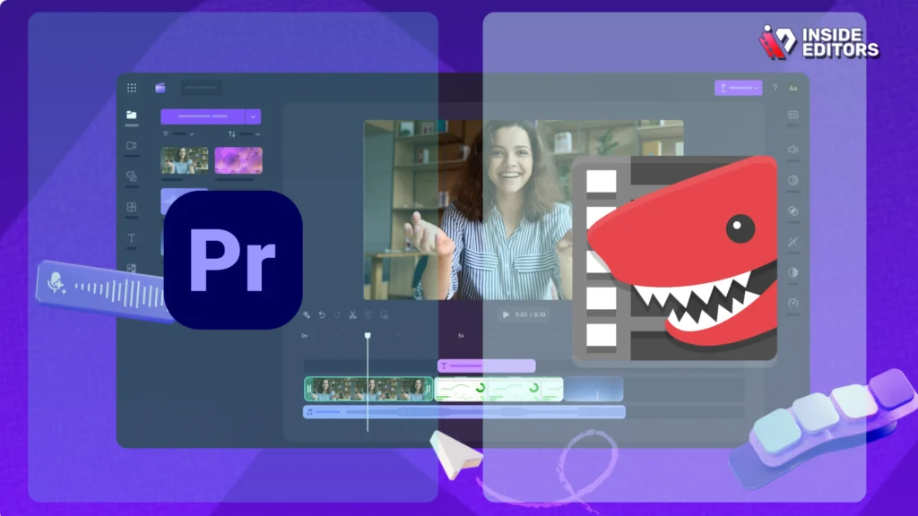The image size is (918, 516).
Task: Open the templates grid icon in left sidebar
Action: click(132, 207)
